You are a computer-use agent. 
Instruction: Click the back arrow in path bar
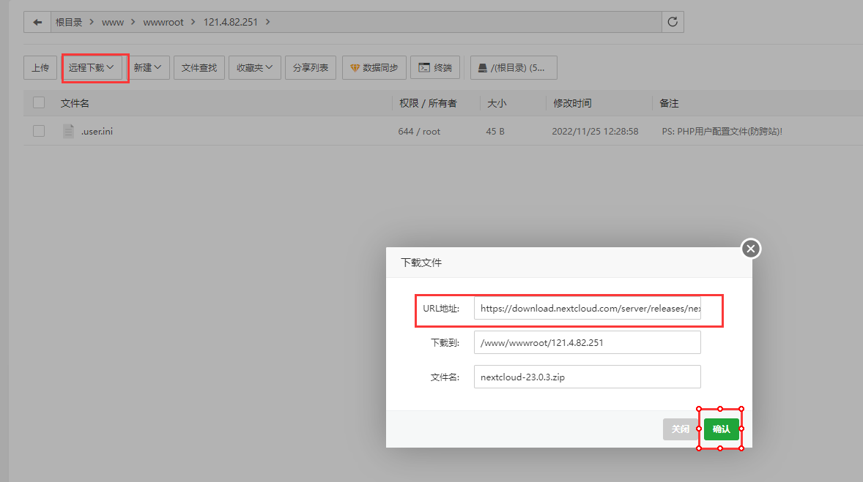point(37,22)
